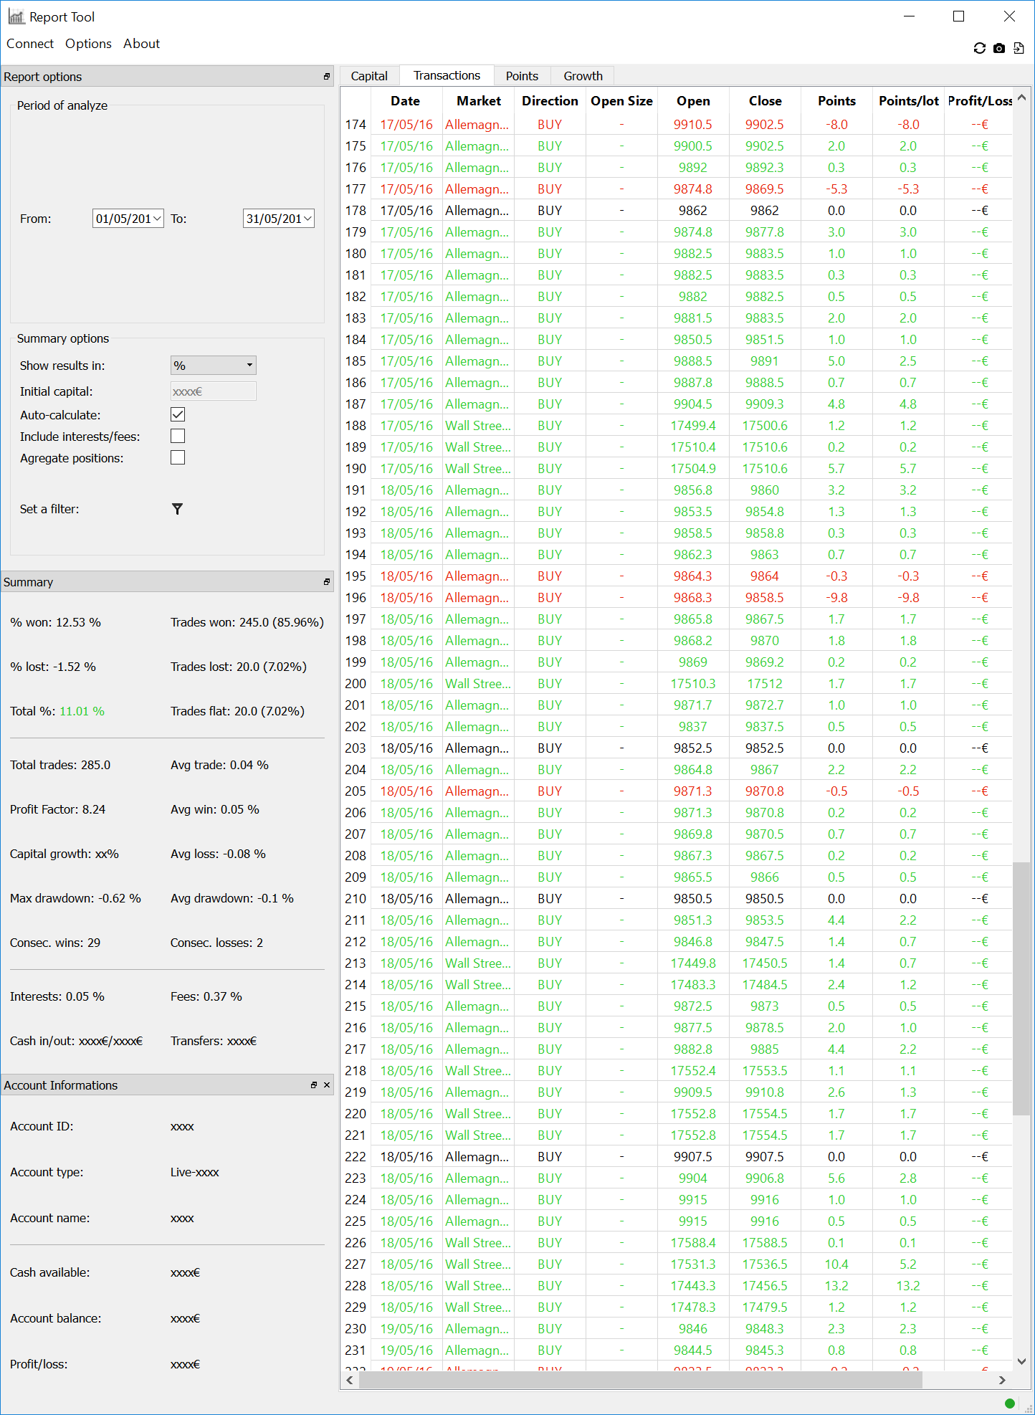The image size is (1035, 1415).
Task: Select row header 203
Action: (x=356, y=748)
